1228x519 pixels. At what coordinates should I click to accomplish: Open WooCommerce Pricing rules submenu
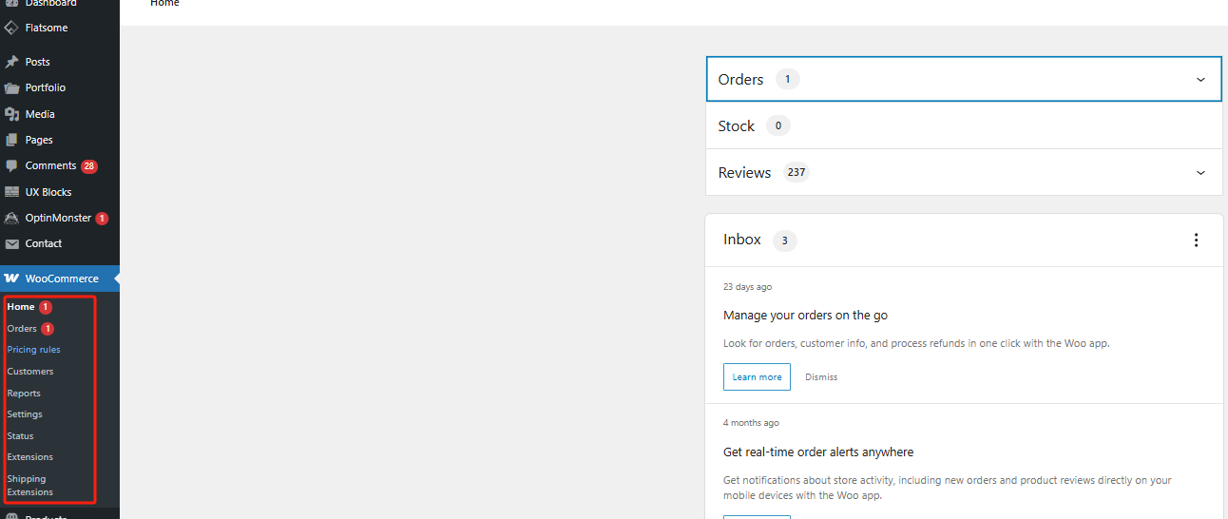(x=33, y=350)
